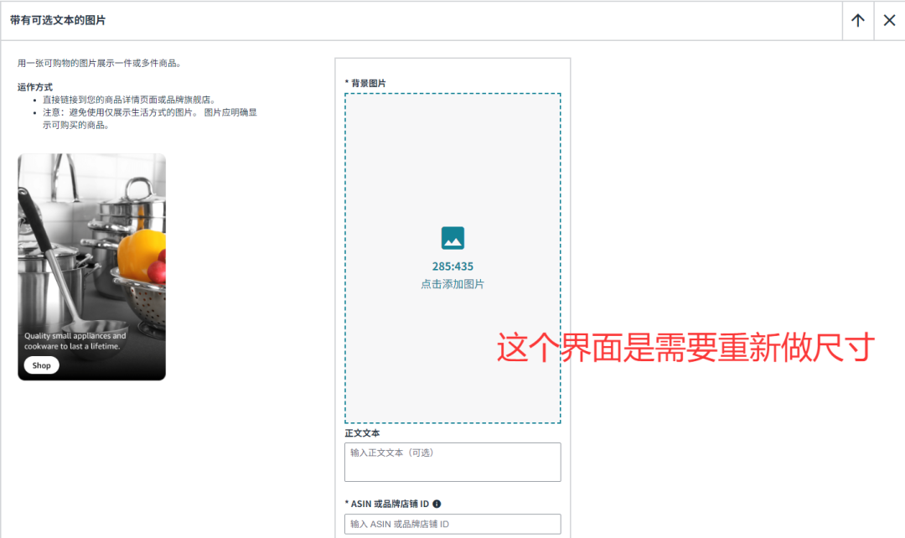Focus the 输入 ASIN 或品牌店铺 ID field
Image resolution: width=905 pixels, height=538 pixels.
coord(452,524)
